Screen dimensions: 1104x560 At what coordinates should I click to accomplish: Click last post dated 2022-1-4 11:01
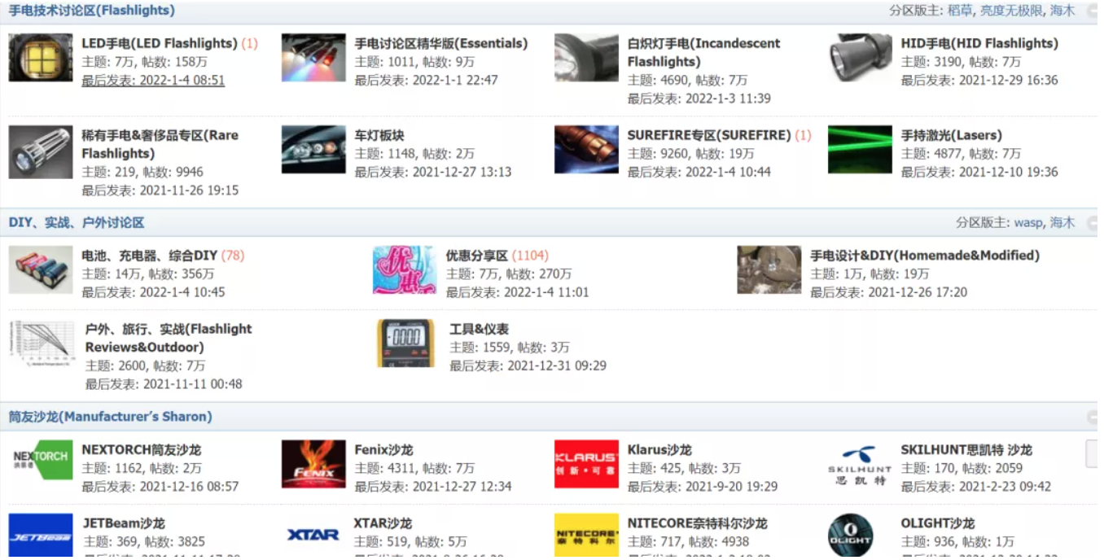(x=518, y=292)
